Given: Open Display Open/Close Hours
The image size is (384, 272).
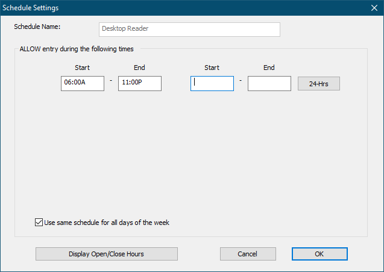Looking at the screenshot, I should click(106, 254).
